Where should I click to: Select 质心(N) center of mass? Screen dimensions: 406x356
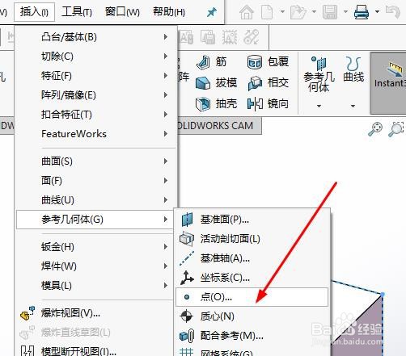tap(252, 316)
